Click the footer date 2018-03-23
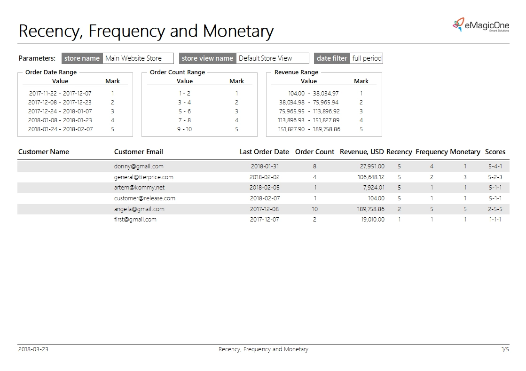This screenshot has width=526, height=371. (x=33, y=349)
